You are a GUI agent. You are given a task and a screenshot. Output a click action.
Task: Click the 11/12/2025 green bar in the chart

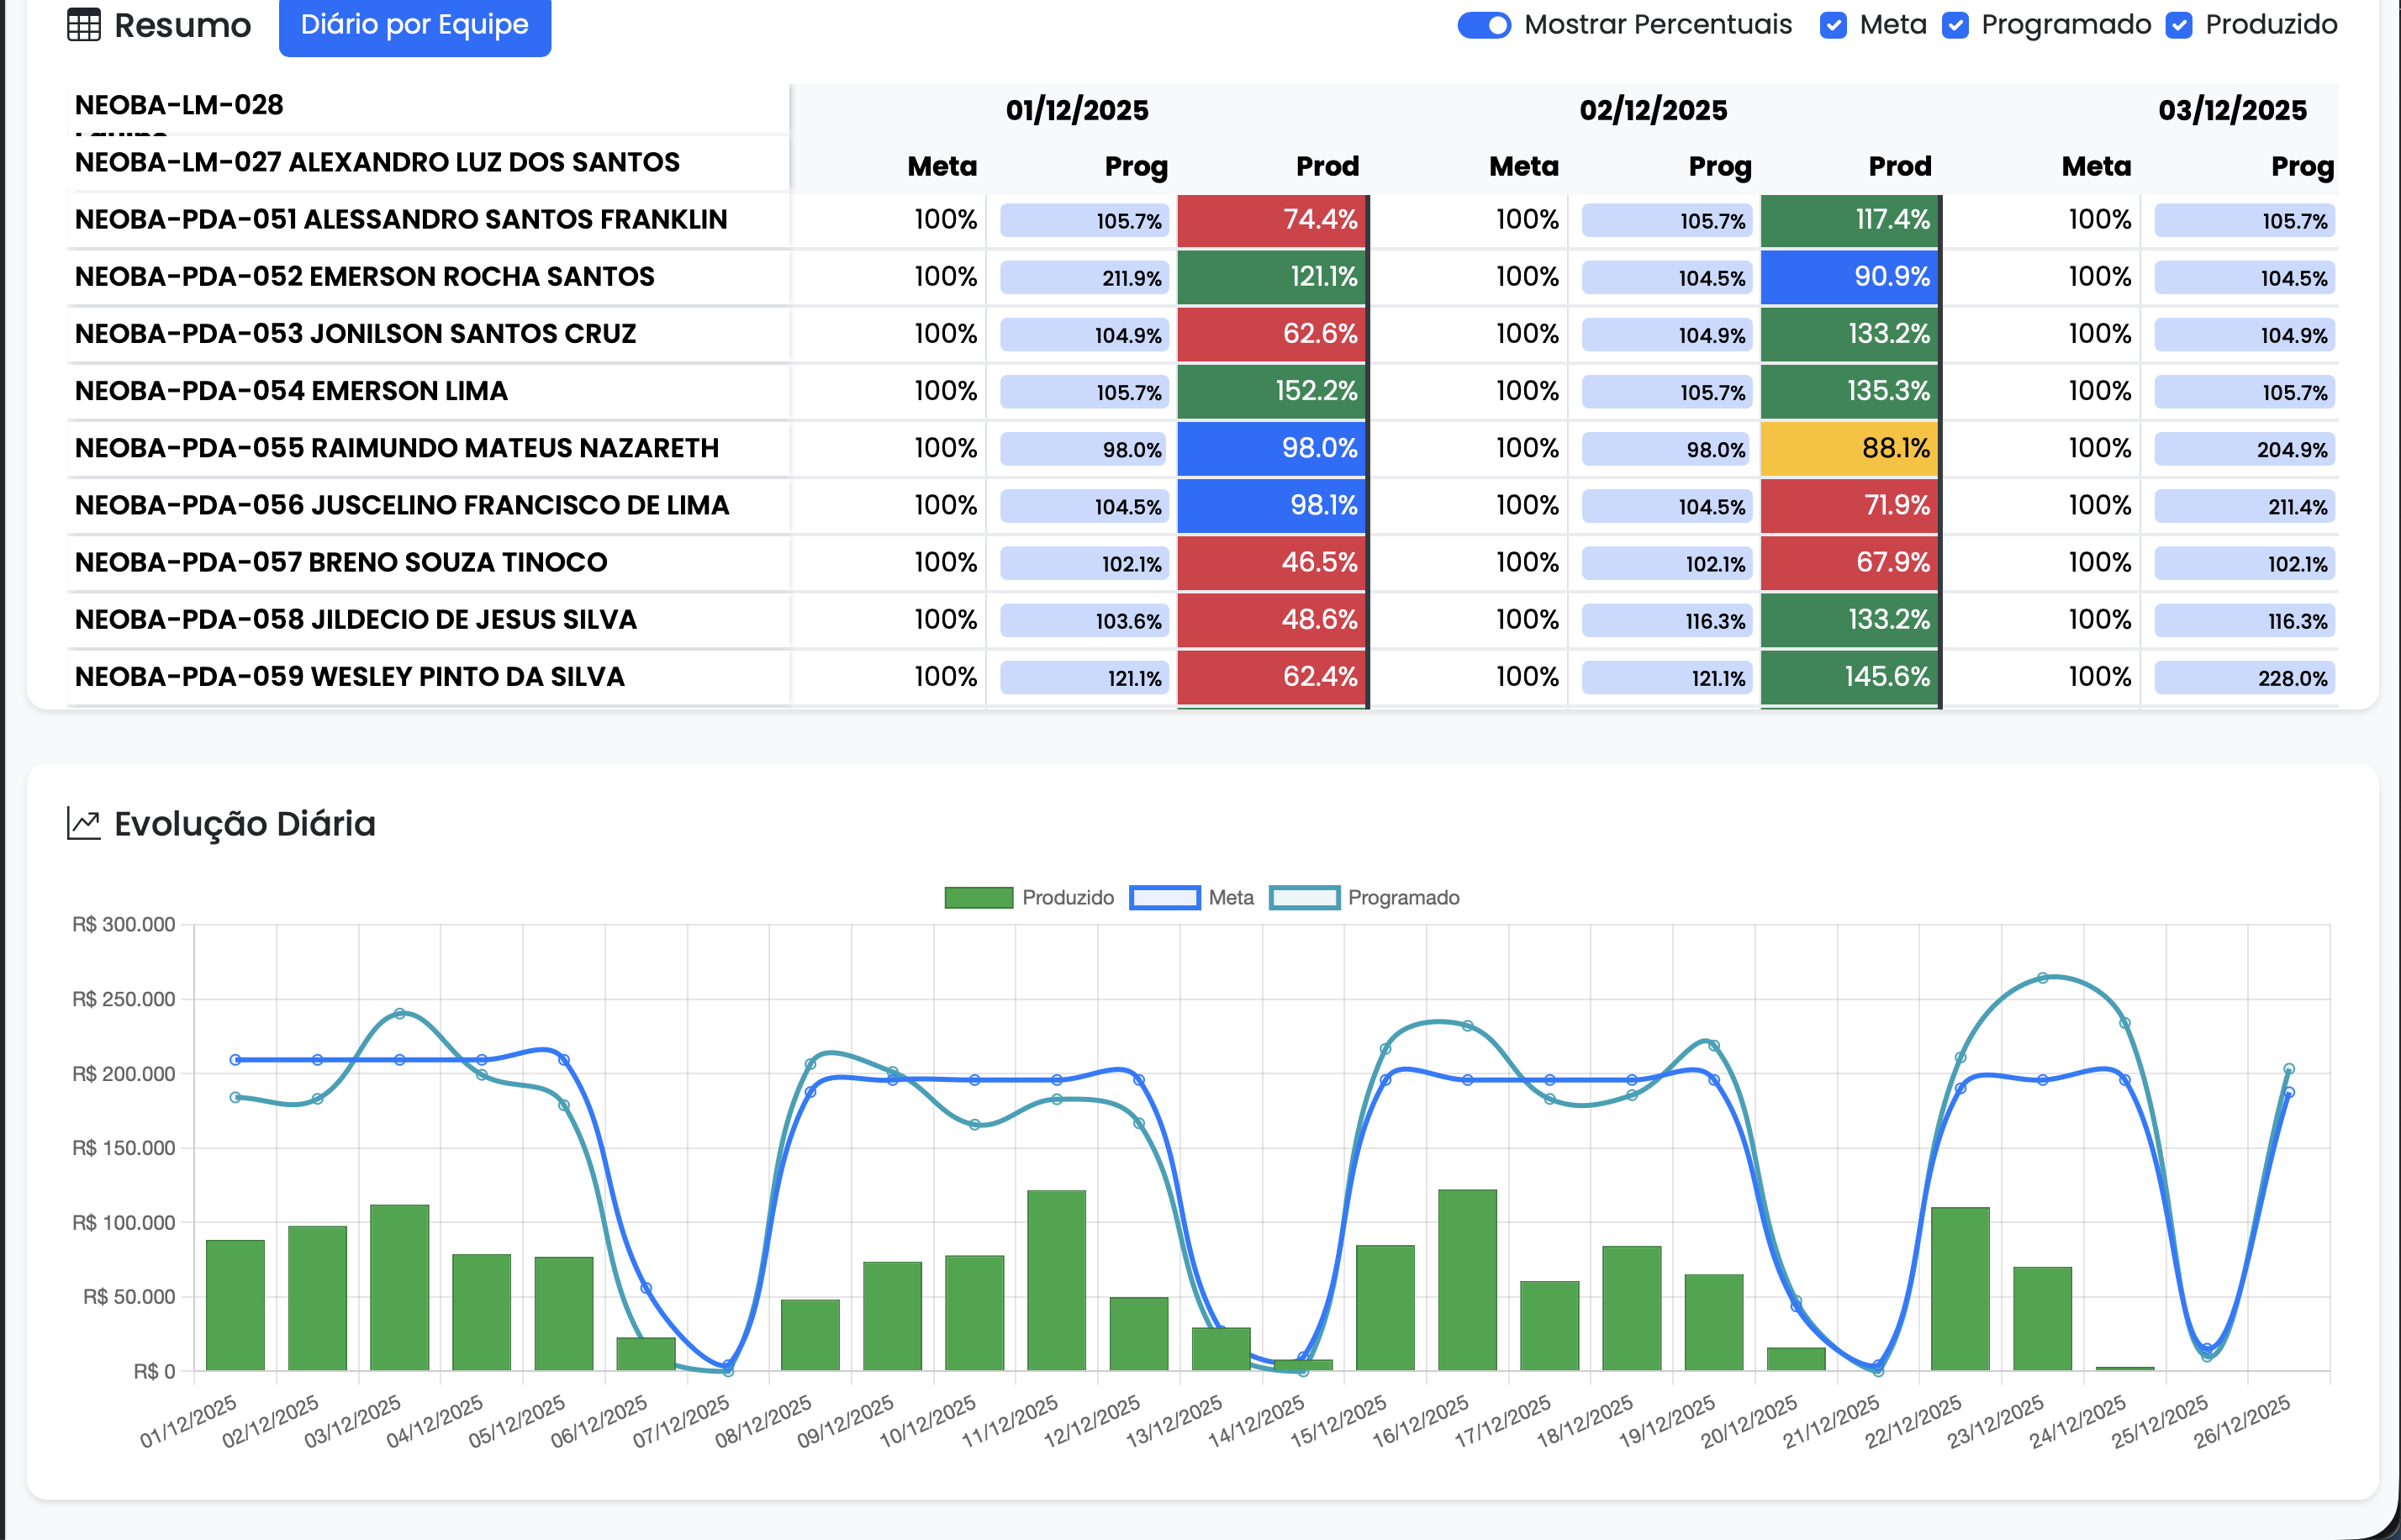pos(1056,1280)
